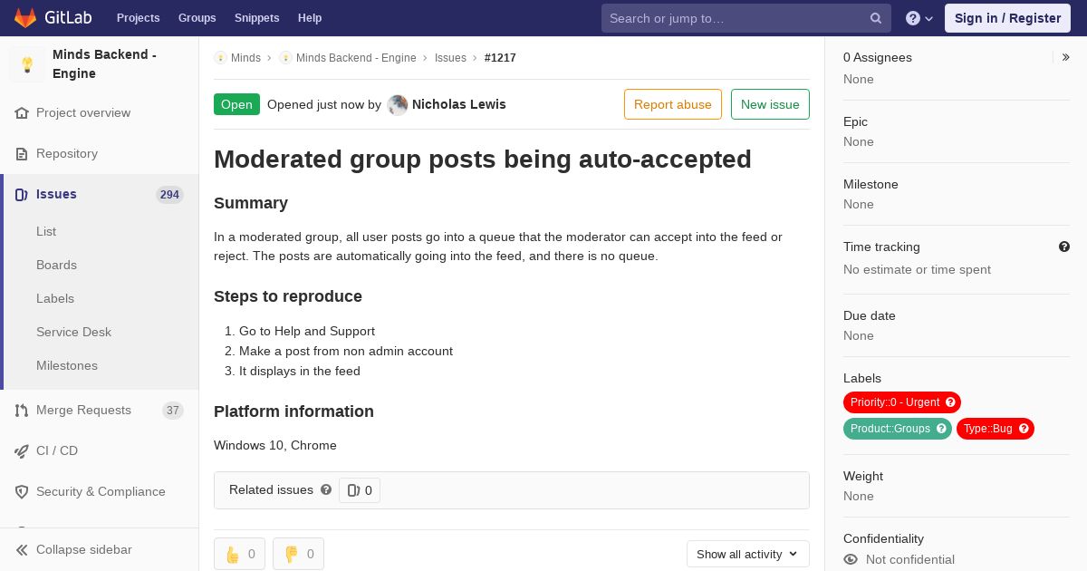Give a thumbs up reaction
Viewport: 1087px width, 571px height.
point(239,554)
